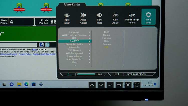Select the HDR menu item
The height and width of the screenshot is (106, 188).
(74, 38)
